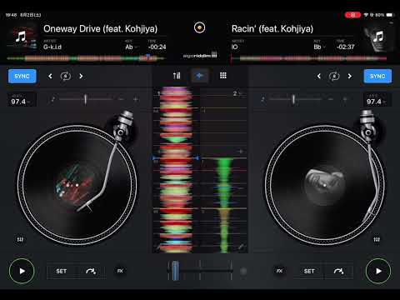The height and width of the screenshot is (300, 400).
Task: Jump to cue point on right deck
Action: coord(338,271)
